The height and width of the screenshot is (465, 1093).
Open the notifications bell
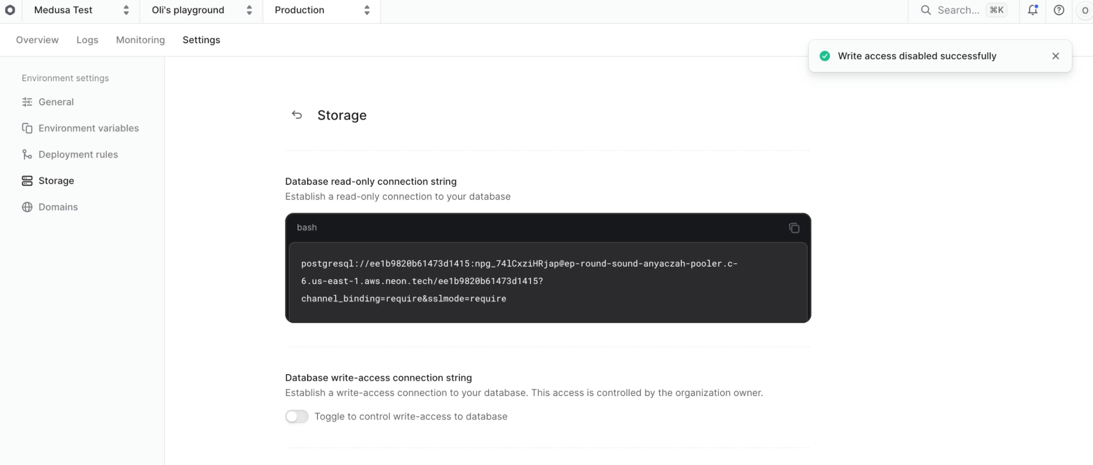pos(1033,10)
